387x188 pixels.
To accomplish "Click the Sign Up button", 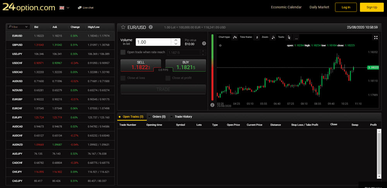I will point(372,7).
